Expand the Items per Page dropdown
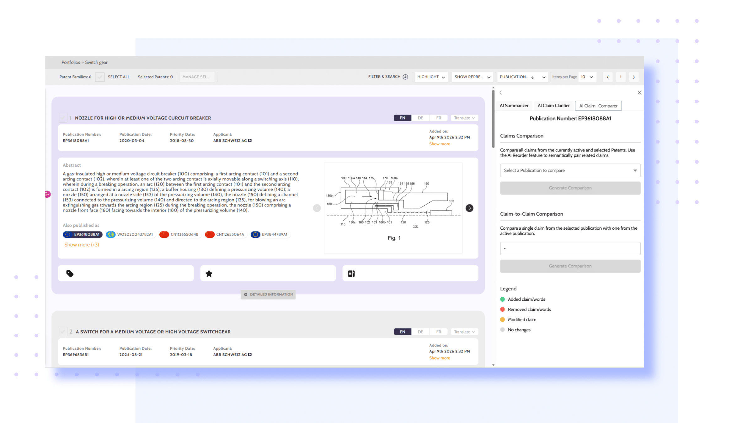Screen dimensions: 753x423 click(x=587, y=77)
